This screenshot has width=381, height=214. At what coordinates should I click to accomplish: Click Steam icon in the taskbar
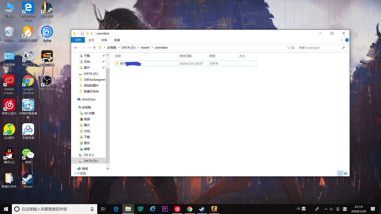[x=202, y=209]
